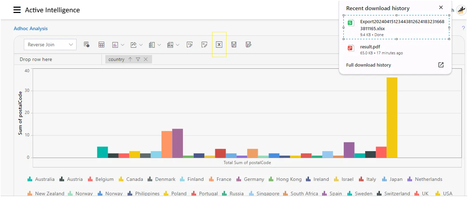The height and width of the screenshot is (197, 468).
Task: Close the Recent download history popup
Action: (x=441, y=8)
